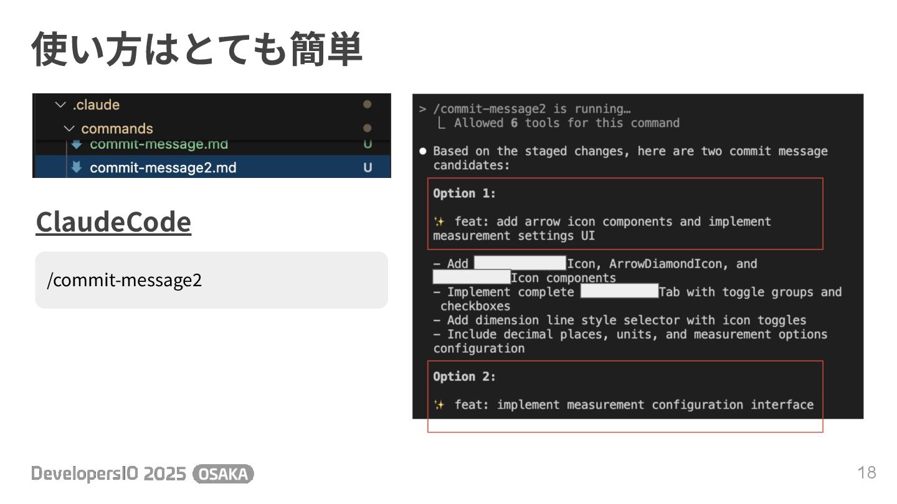The height and width of the screenshot is (504, 897).
Task: Click the .claude folder name
Action: pyautogui.click(x=96, y=105)
